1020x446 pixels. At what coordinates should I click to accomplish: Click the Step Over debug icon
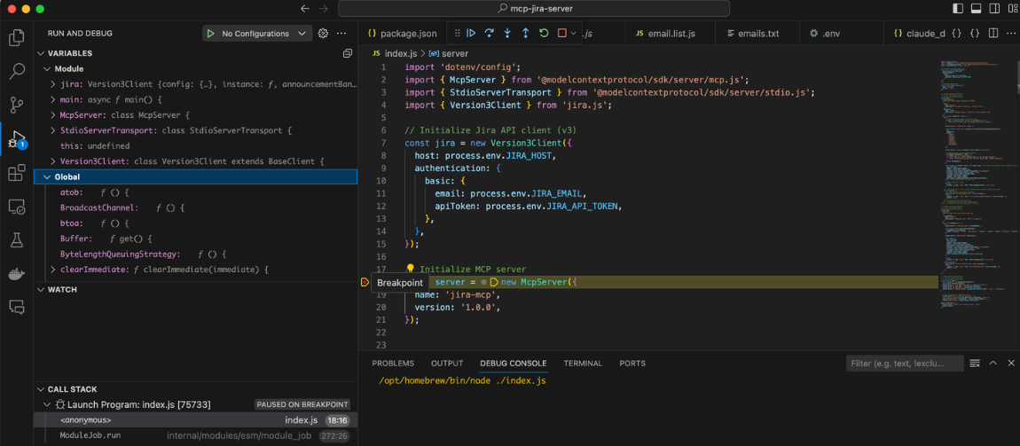pos(489,33)
